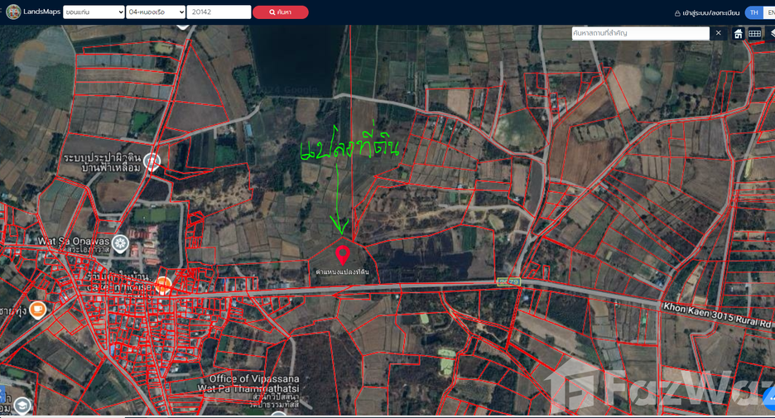Click the red land parcel location pin
This screenshot has height=418, width=775.
(343, 256)
